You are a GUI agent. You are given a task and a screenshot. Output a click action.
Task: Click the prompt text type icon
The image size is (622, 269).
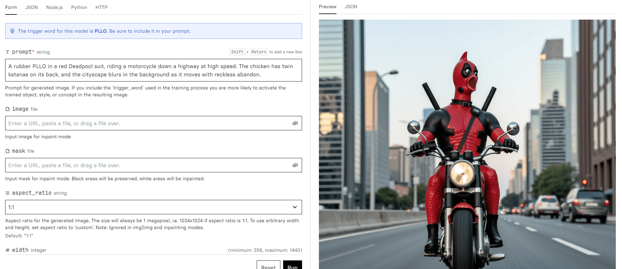point(8,52)
